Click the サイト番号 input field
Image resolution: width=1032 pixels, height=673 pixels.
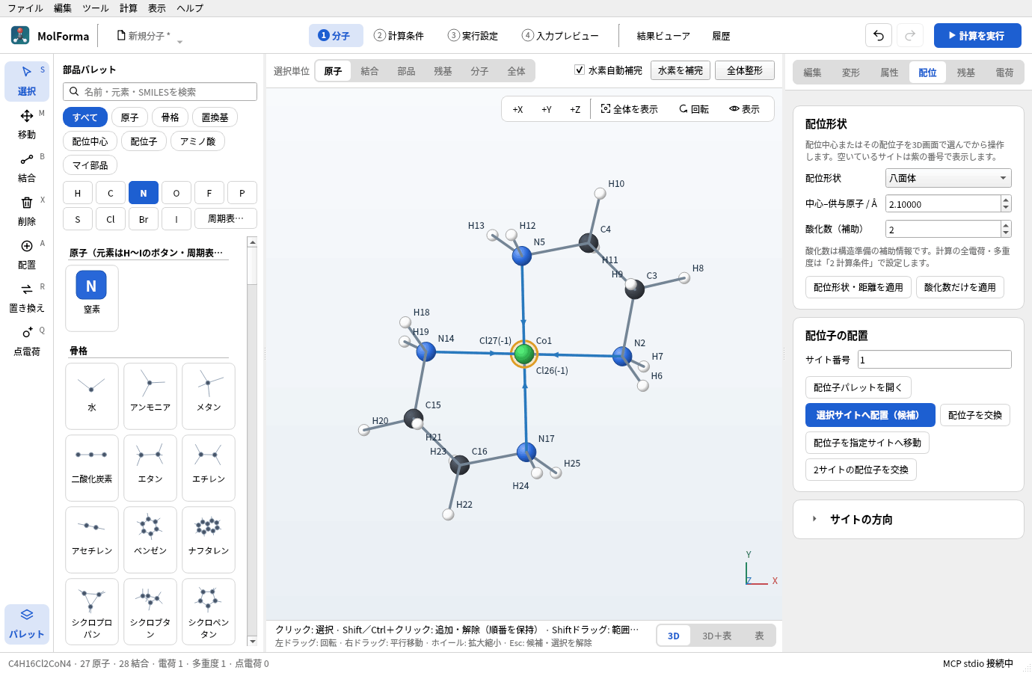click(x=935, y=360)
